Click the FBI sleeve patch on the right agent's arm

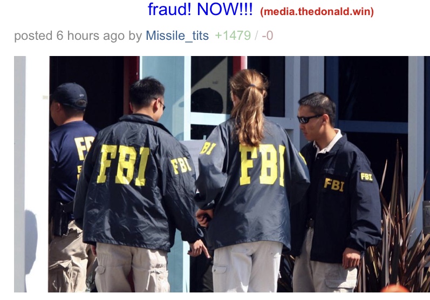[366, 177]
